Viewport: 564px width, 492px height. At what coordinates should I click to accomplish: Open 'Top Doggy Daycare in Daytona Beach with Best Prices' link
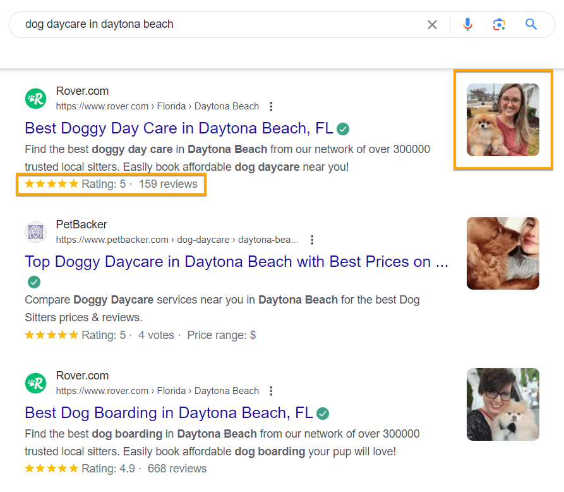pos(236,262)
